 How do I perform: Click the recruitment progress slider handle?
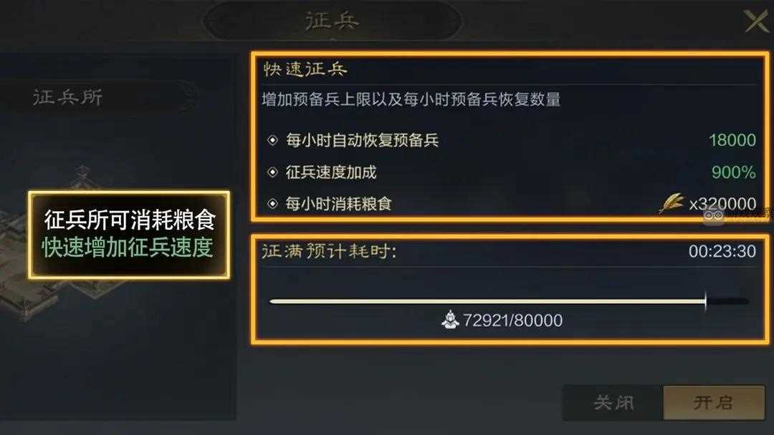(706, 301)
